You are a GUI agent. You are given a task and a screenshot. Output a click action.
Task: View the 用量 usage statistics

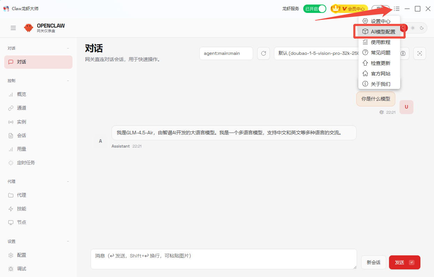click(x=21, y=149)
